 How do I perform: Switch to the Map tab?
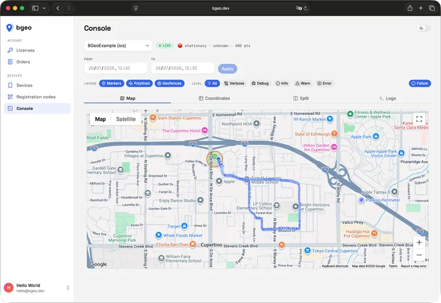[127, 98]
